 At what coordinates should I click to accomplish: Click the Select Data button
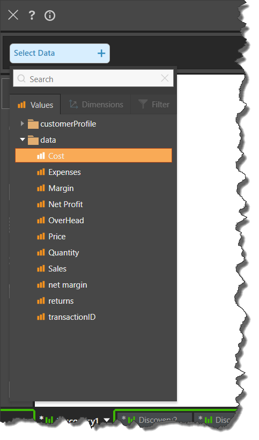60,53
